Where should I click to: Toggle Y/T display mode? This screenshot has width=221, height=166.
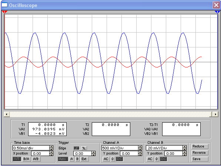tap(17, 159)
